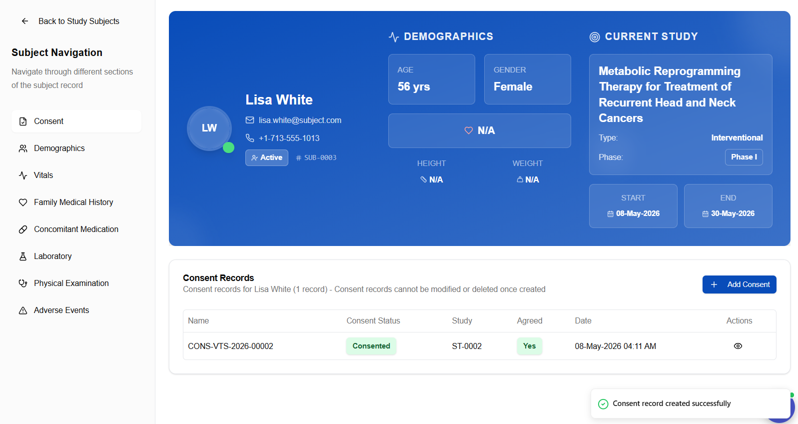Click the Vitals pulse icon in sidebar
Screen dimensions: 798x424
point(23,175)
